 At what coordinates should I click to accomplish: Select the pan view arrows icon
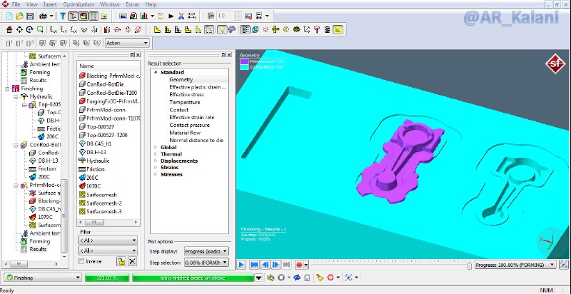click(20, 30)
